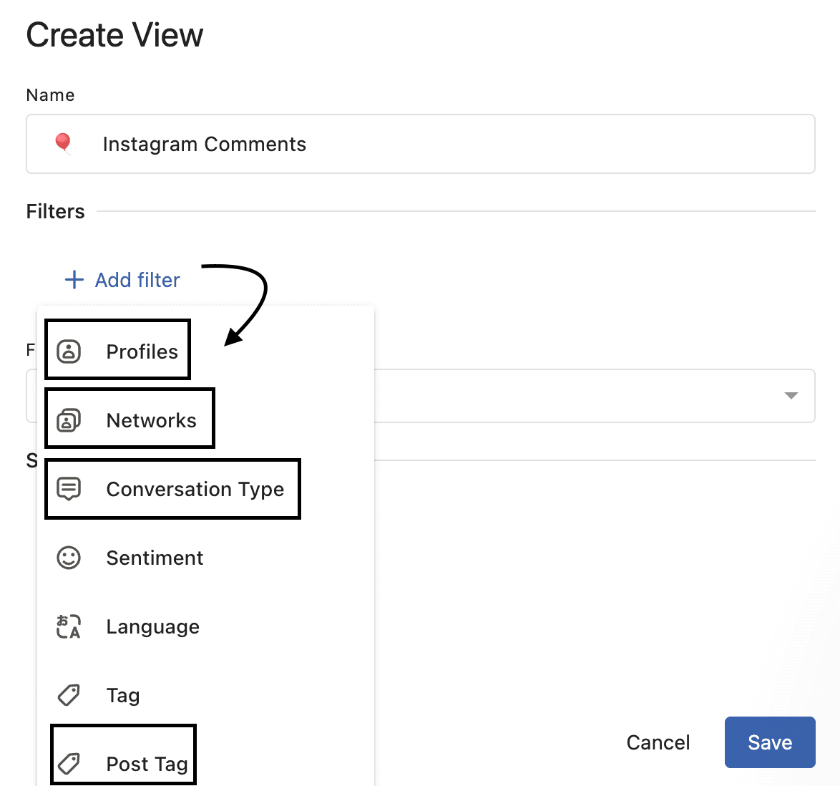Viewport: 840px width, 786px height.
Task: Click the Tag label icon
Action: 69,695
